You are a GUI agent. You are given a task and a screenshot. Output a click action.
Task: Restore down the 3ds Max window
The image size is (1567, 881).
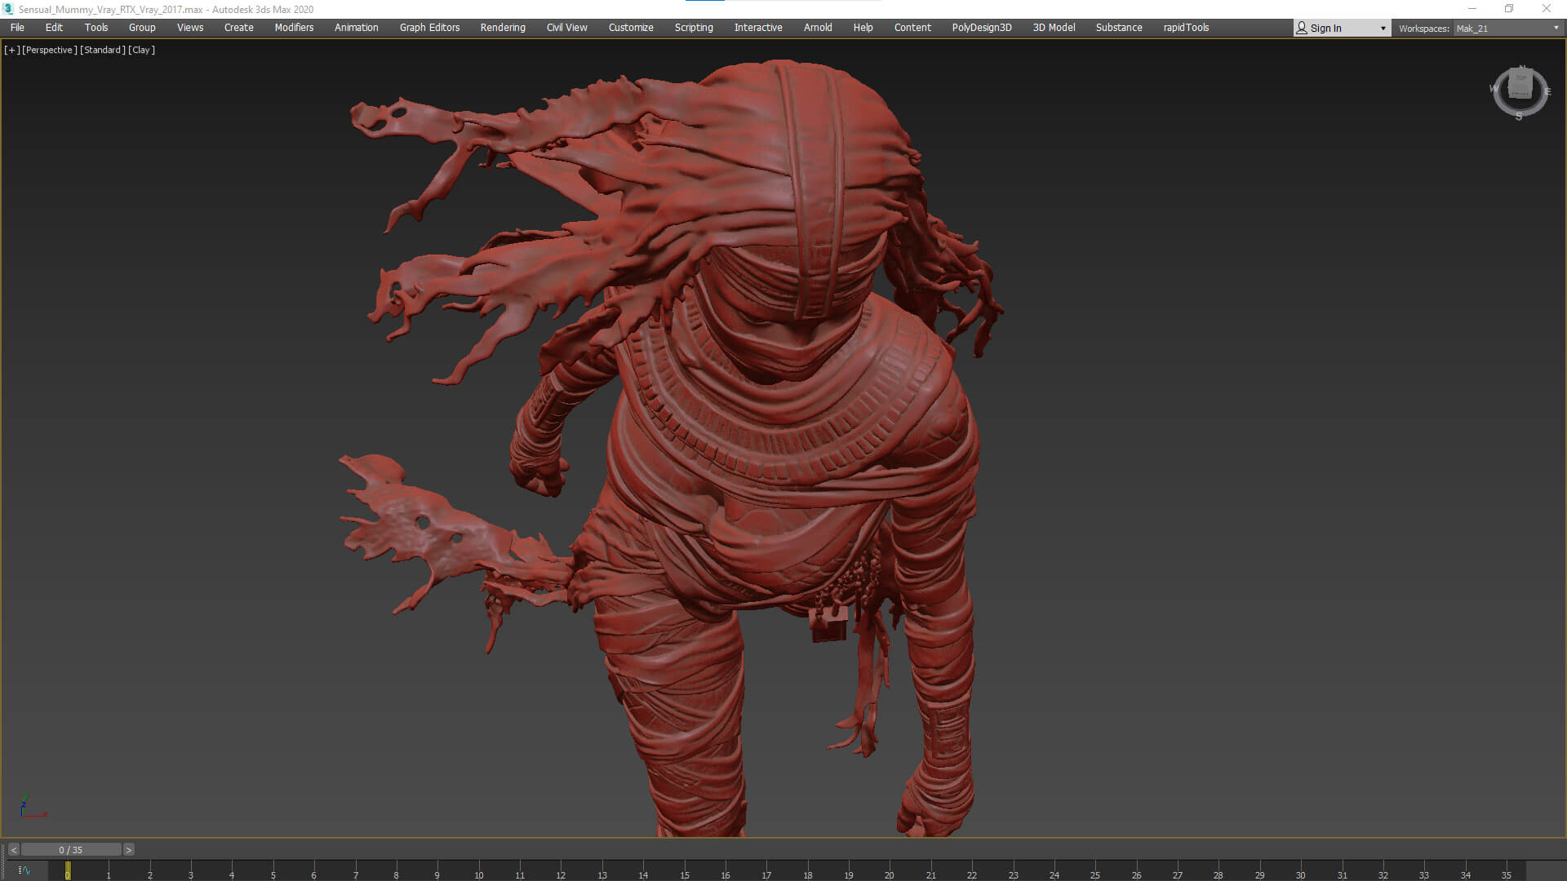[1509, 9]
